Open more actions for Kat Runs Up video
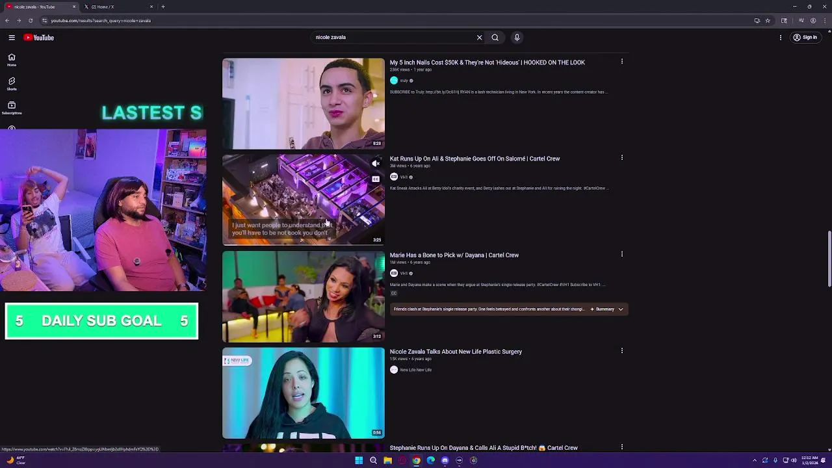The width and height of the screenshot is (832, 468). 622,158
